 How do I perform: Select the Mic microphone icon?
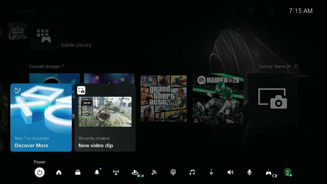tap(250, 172)
